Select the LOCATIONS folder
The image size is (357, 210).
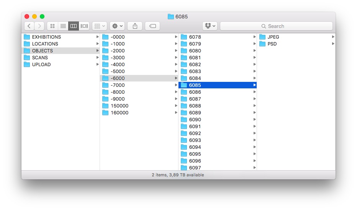(61, 44)
